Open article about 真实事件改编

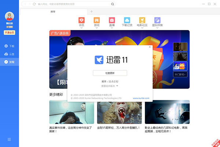[70, 129]
